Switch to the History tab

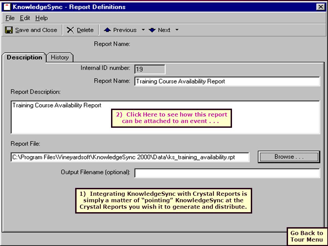[x=60, y=57]
